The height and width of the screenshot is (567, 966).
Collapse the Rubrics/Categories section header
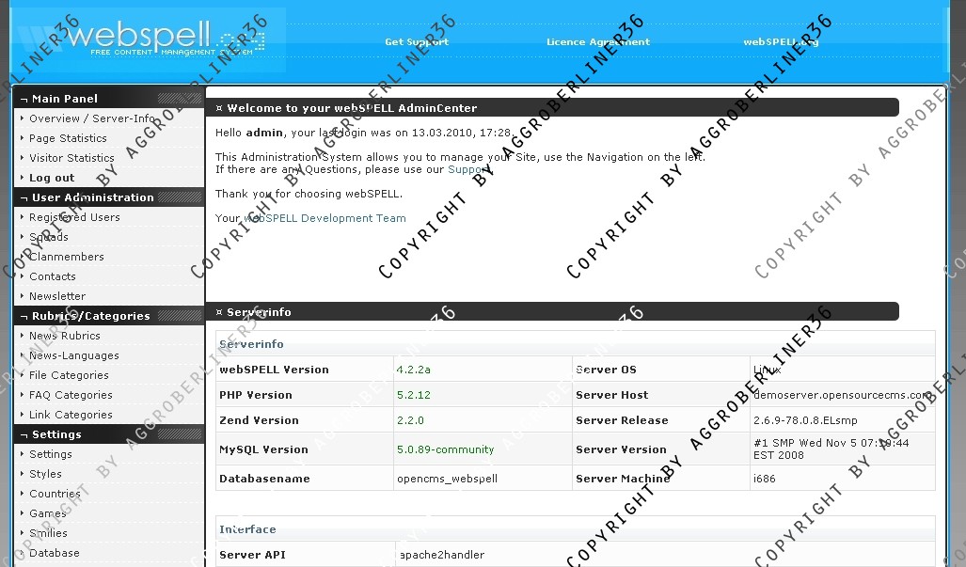(x=90, y=316)
